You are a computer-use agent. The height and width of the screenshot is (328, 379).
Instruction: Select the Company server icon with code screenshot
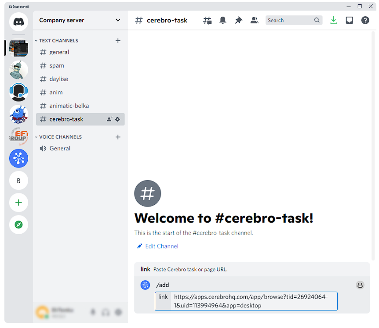click(x=18, y=48)
